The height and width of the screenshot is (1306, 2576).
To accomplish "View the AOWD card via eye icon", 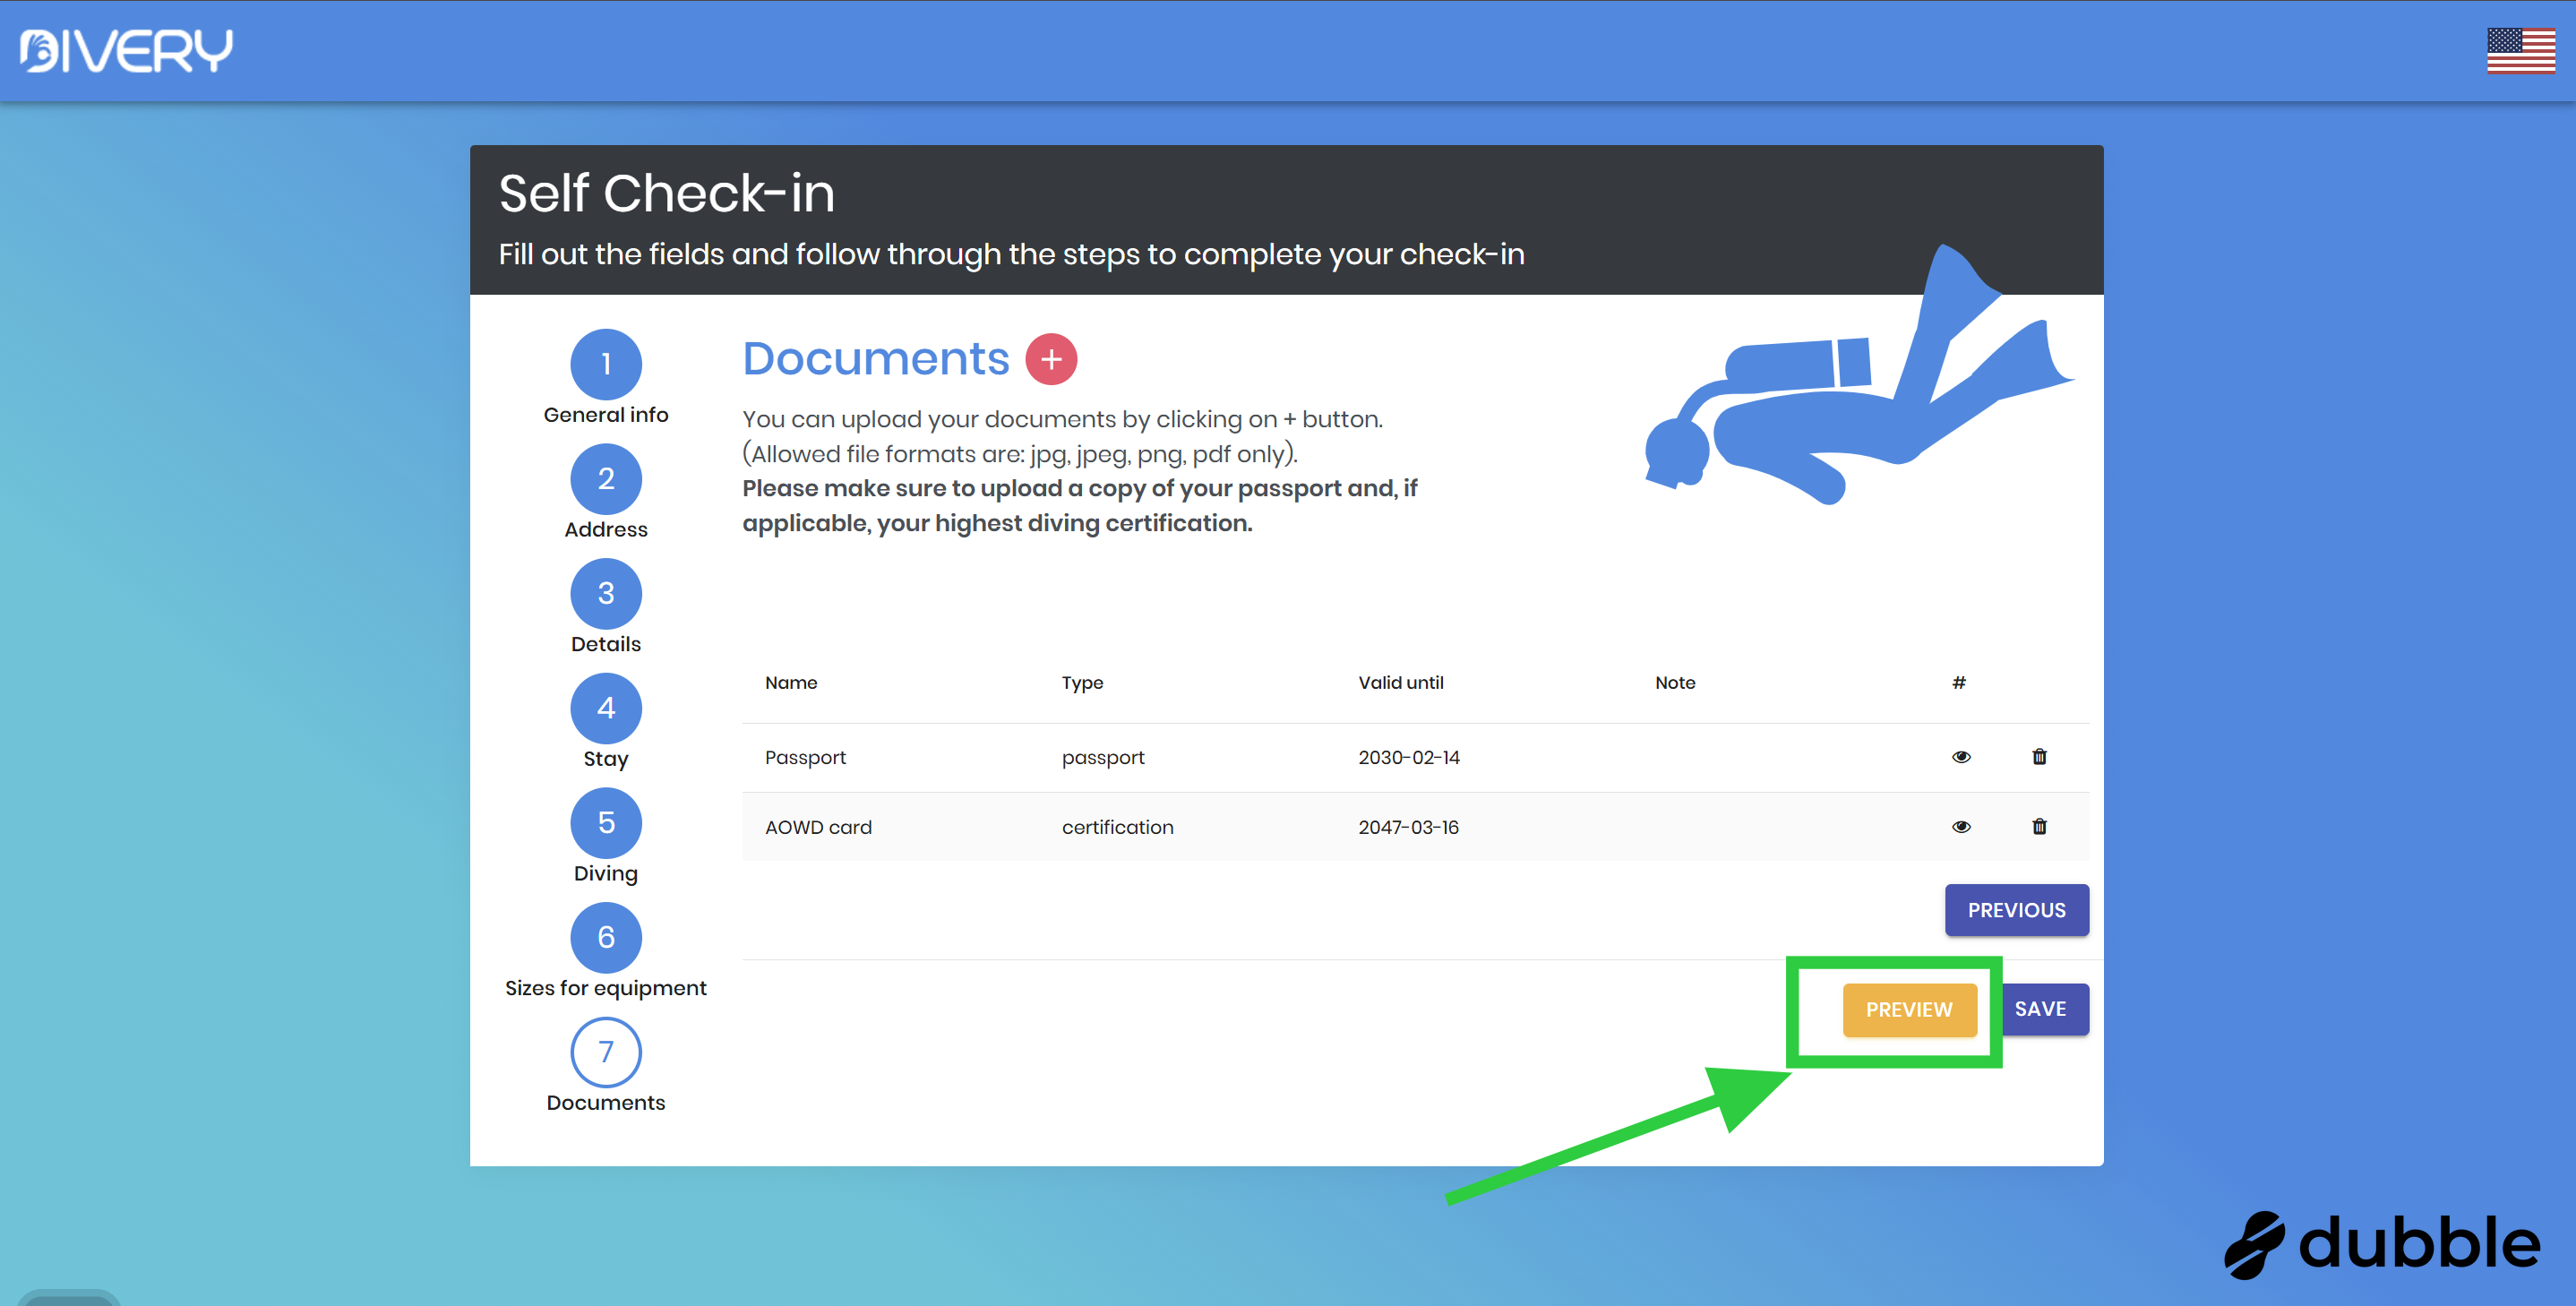I will click(1961, 827).
